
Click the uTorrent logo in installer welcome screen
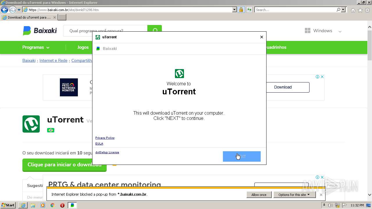179,73
